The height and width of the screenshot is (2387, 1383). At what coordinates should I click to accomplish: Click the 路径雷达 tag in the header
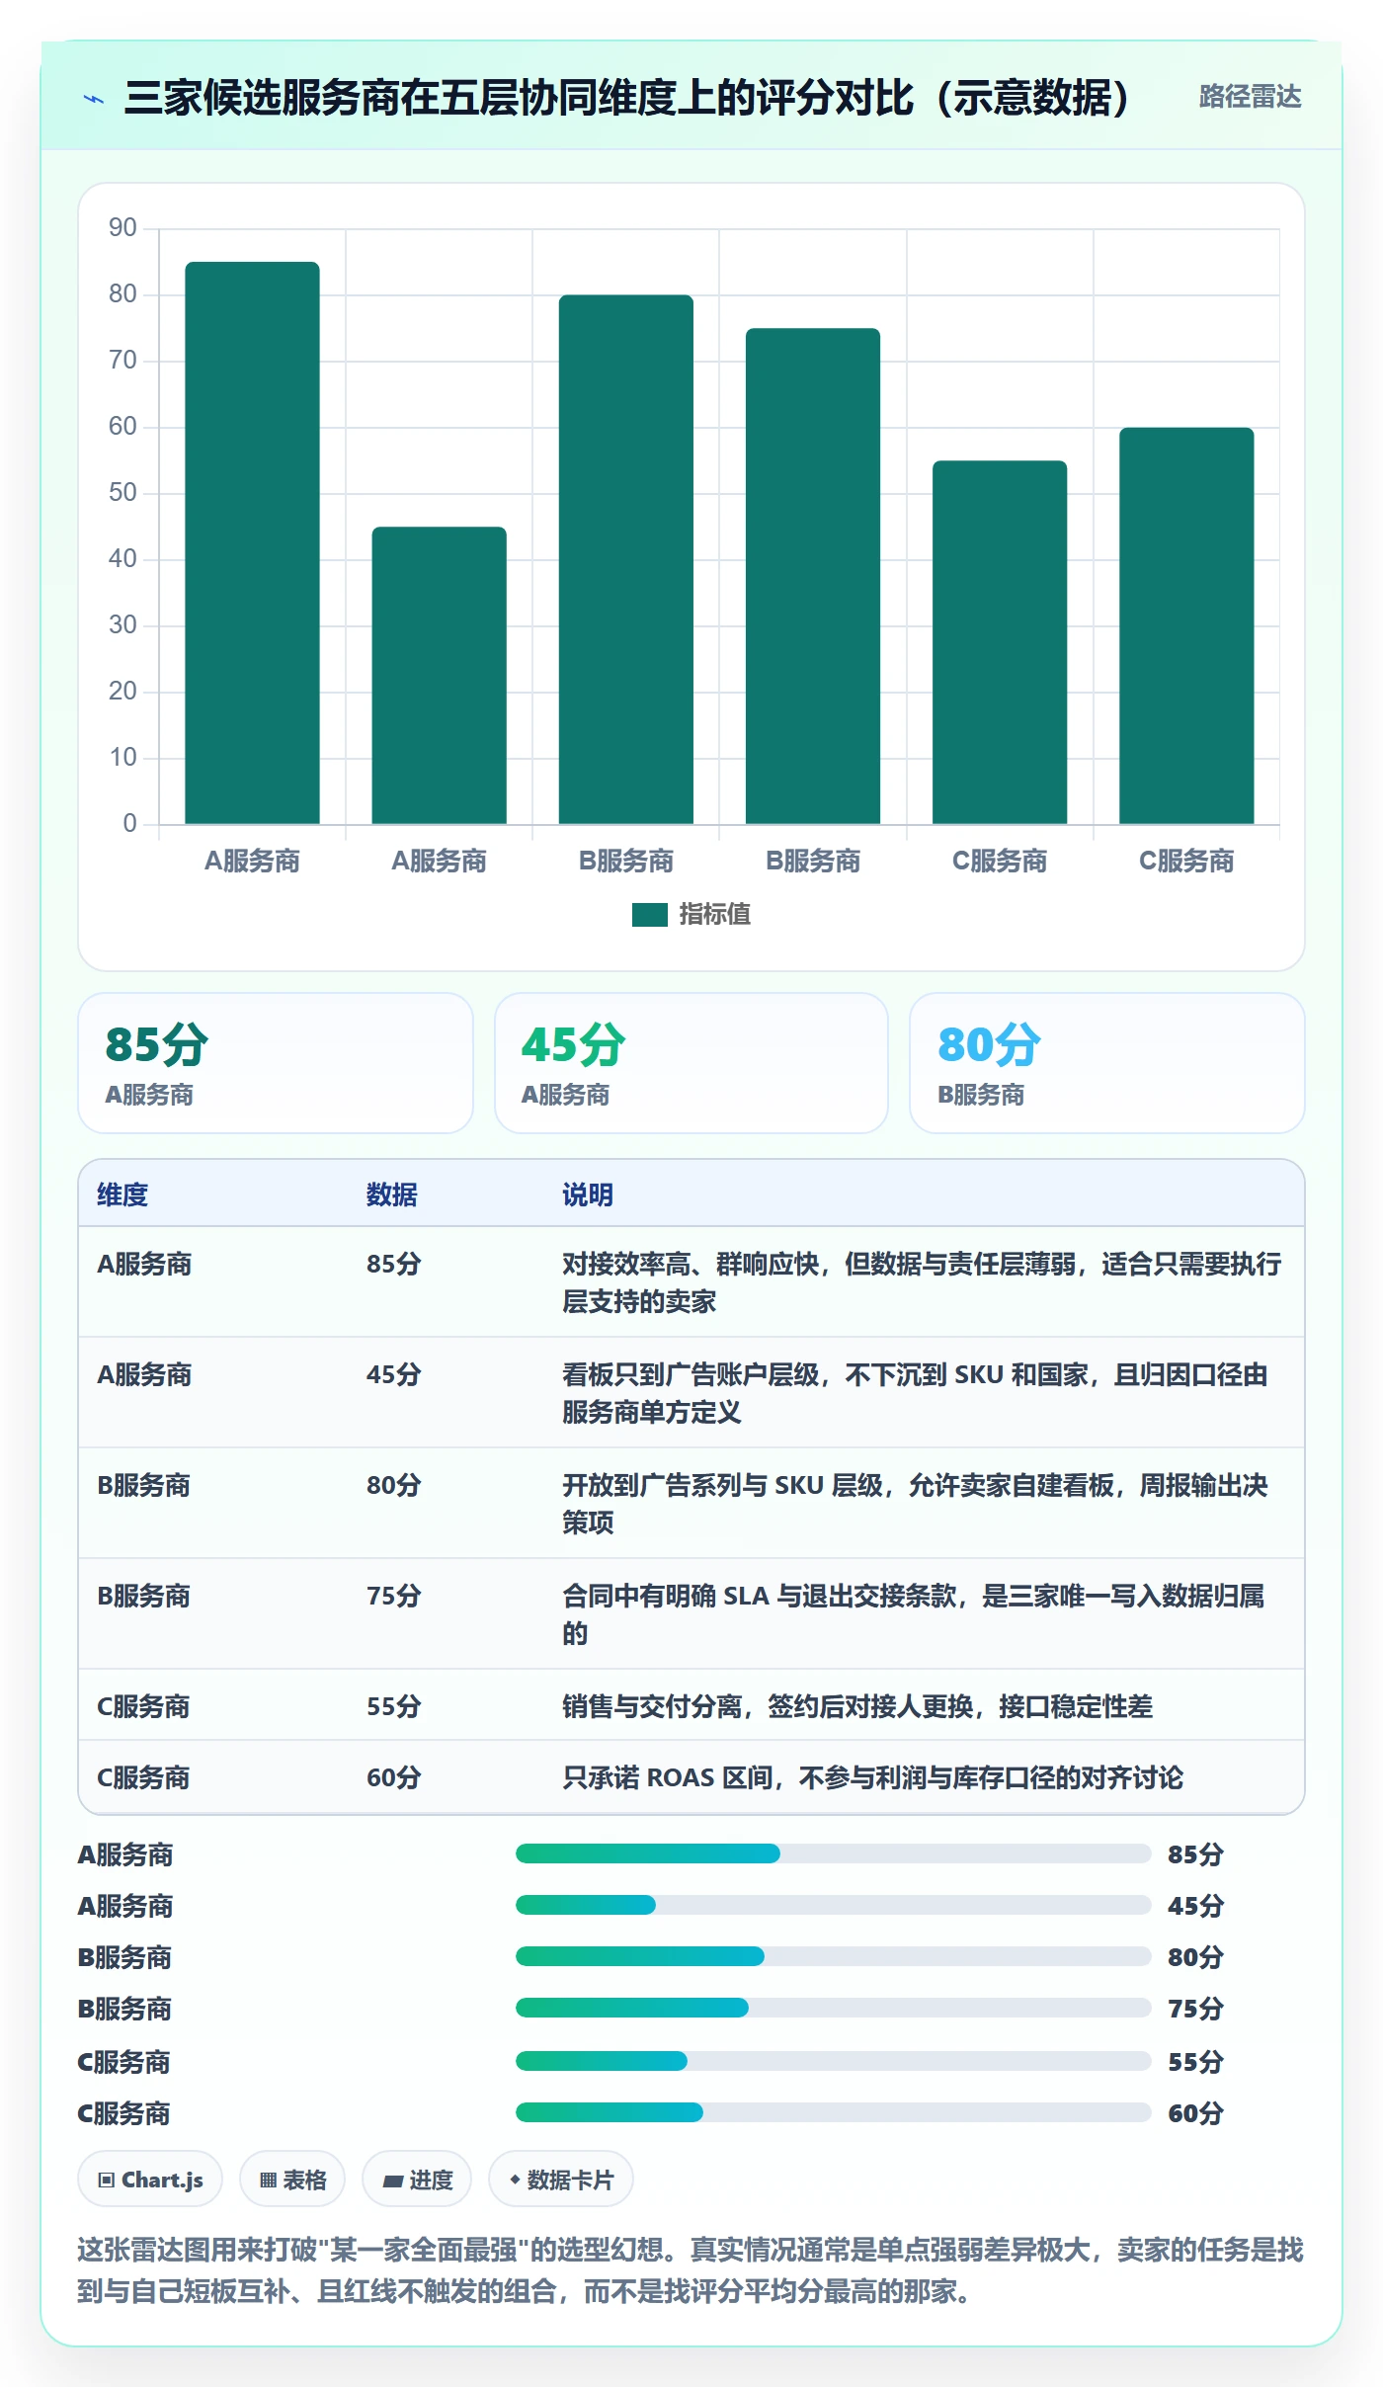(x=1250, y=97)
